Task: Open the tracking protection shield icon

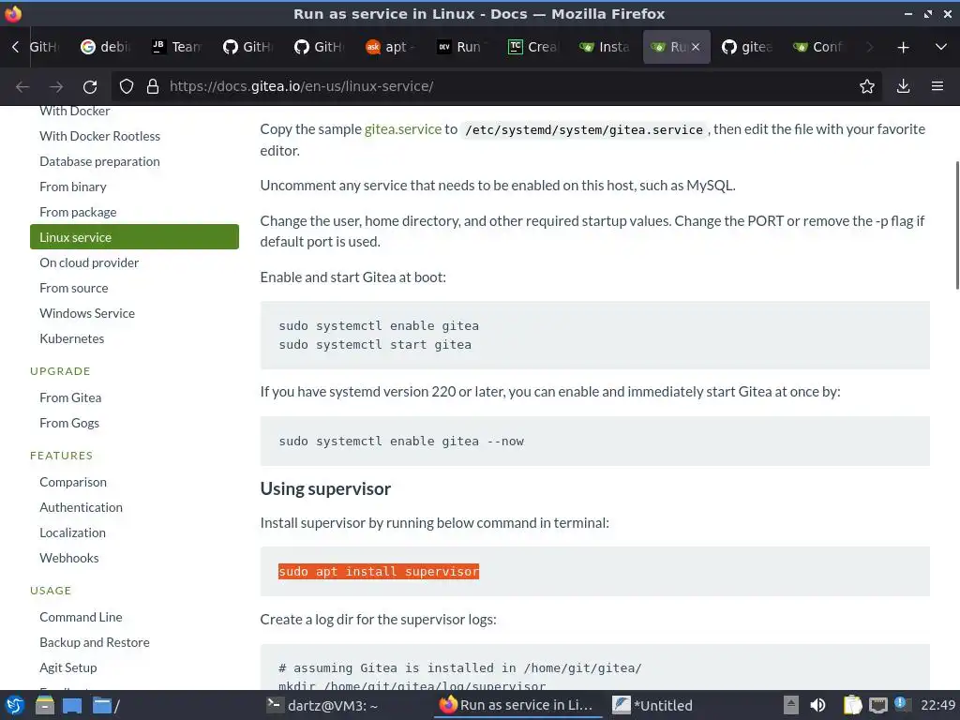Action: [x=127, y=86]
